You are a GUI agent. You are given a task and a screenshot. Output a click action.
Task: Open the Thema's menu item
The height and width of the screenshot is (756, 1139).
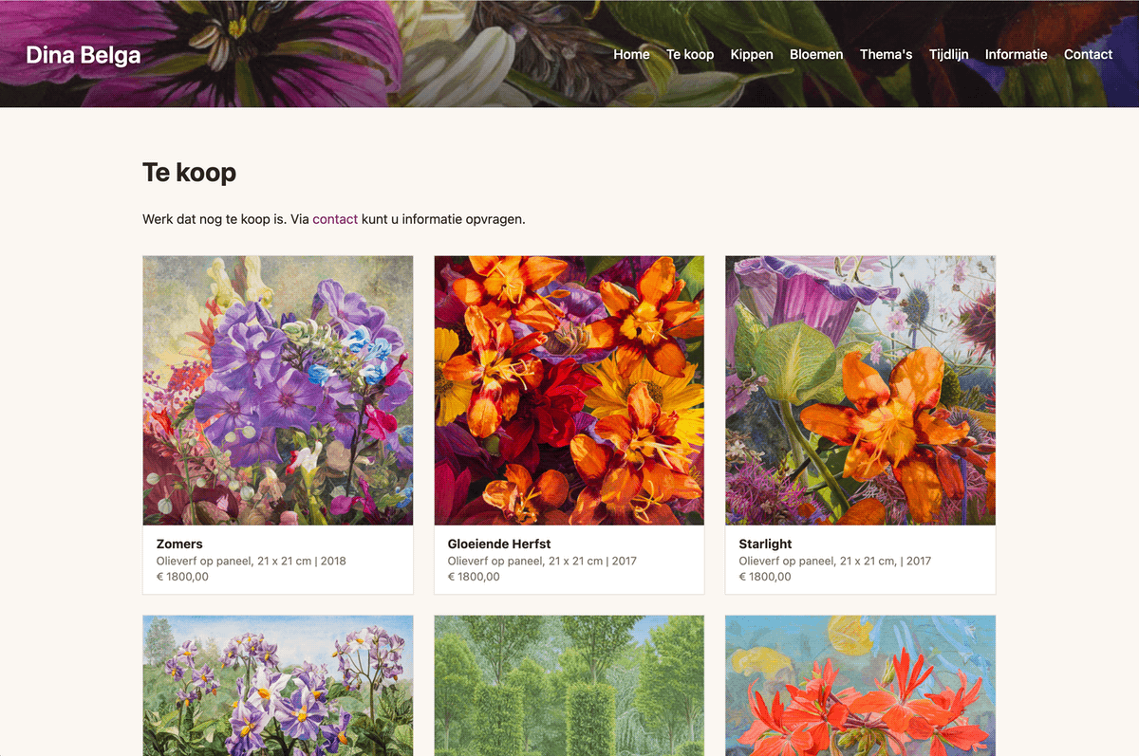pos(886,54)
